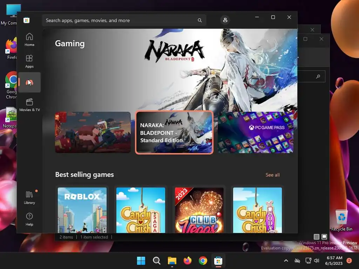Image resolution: width=359 pixels, height=269 pixels.
Task: Switch to details view in background Explorer window
Action: click(317, 237)
